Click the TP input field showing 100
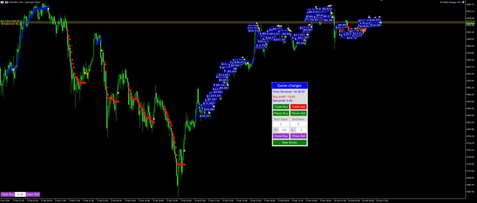477x203 pixels. click(x=284, y=130)
